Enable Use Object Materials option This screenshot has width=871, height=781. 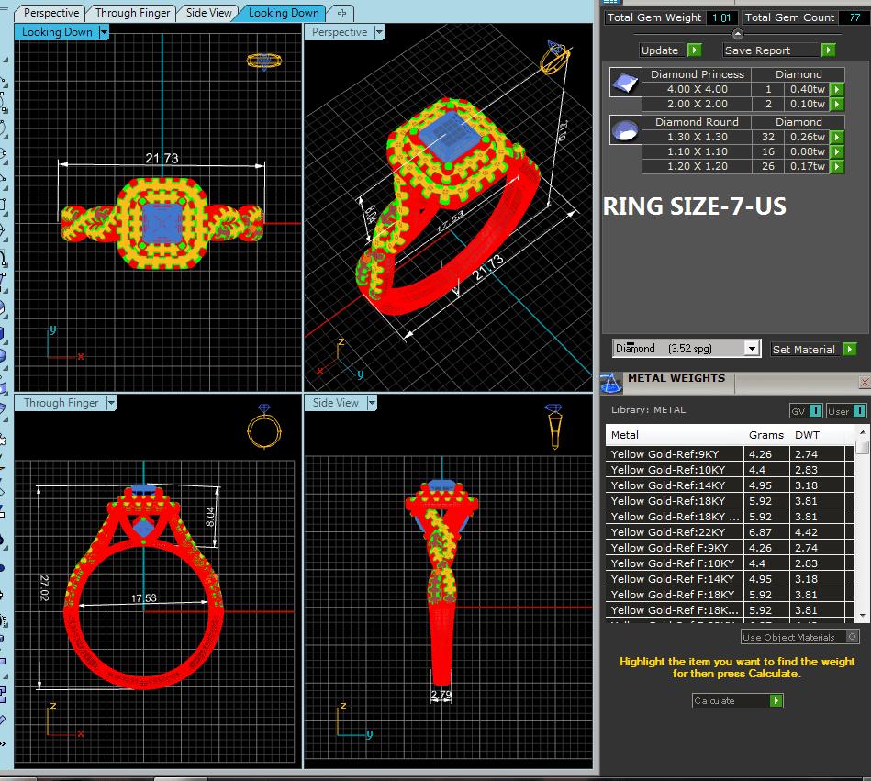[852, 637]
